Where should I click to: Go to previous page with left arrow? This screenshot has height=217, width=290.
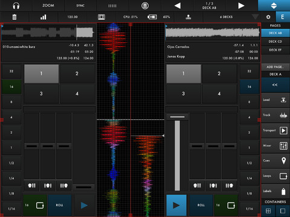(178, 5)
